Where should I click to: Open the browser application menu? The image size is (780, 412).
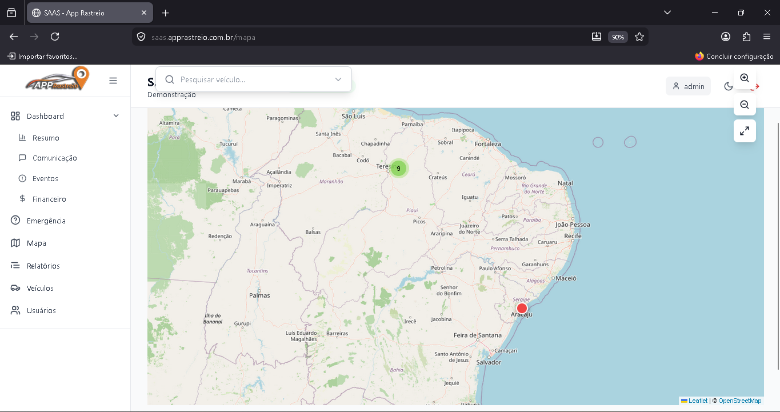click(767, 37)
